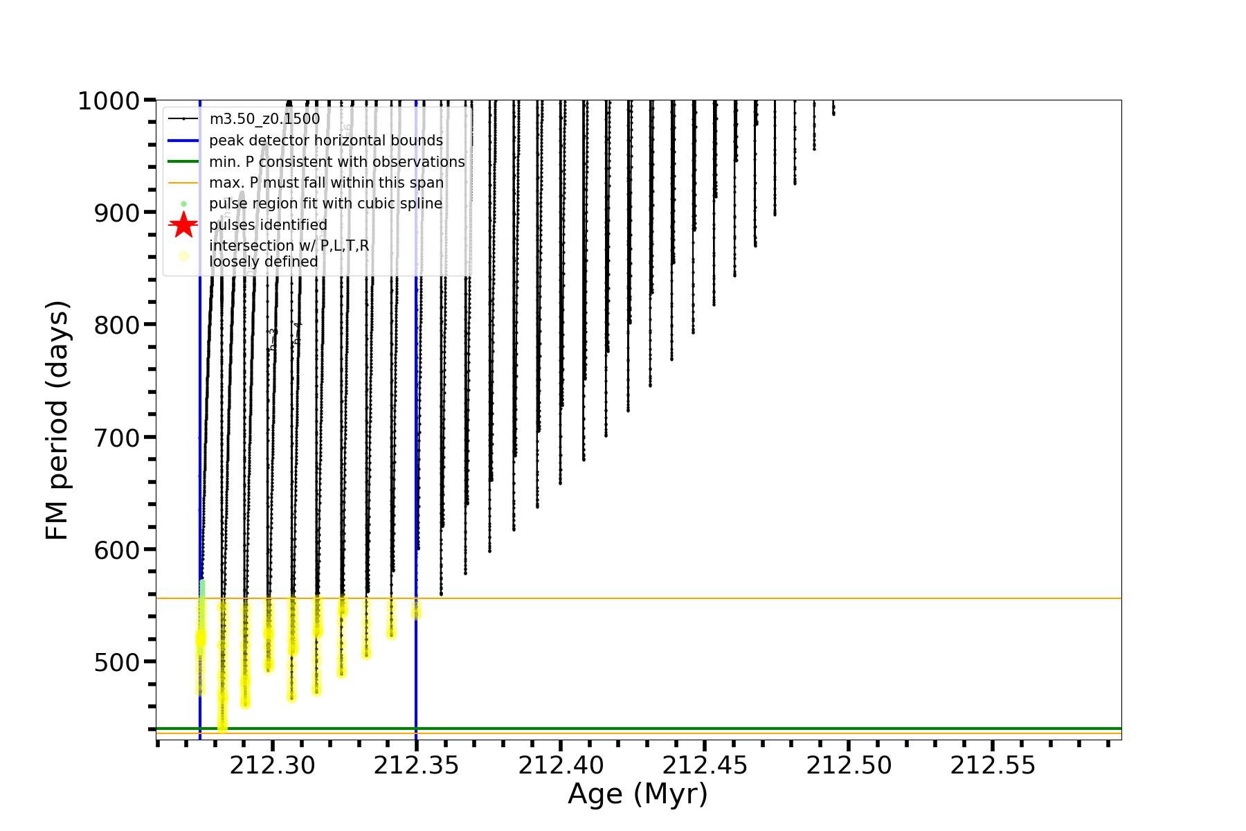Click the 'Age (Myr)' x-axis label
Image resolution: width=1246 pixels, height=831 pixels.
tap(638, 794)
